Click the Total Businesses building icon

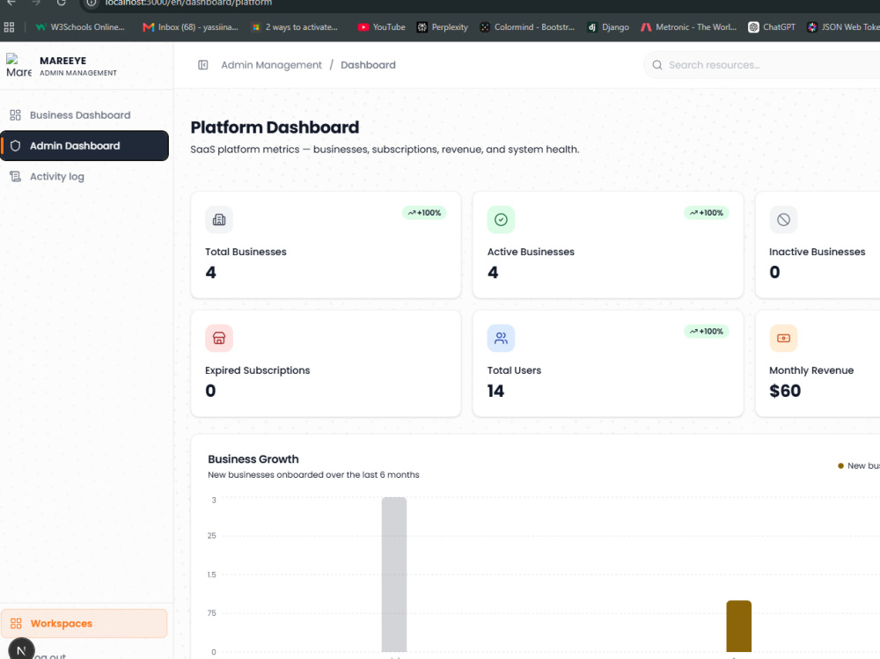(219, 219)
